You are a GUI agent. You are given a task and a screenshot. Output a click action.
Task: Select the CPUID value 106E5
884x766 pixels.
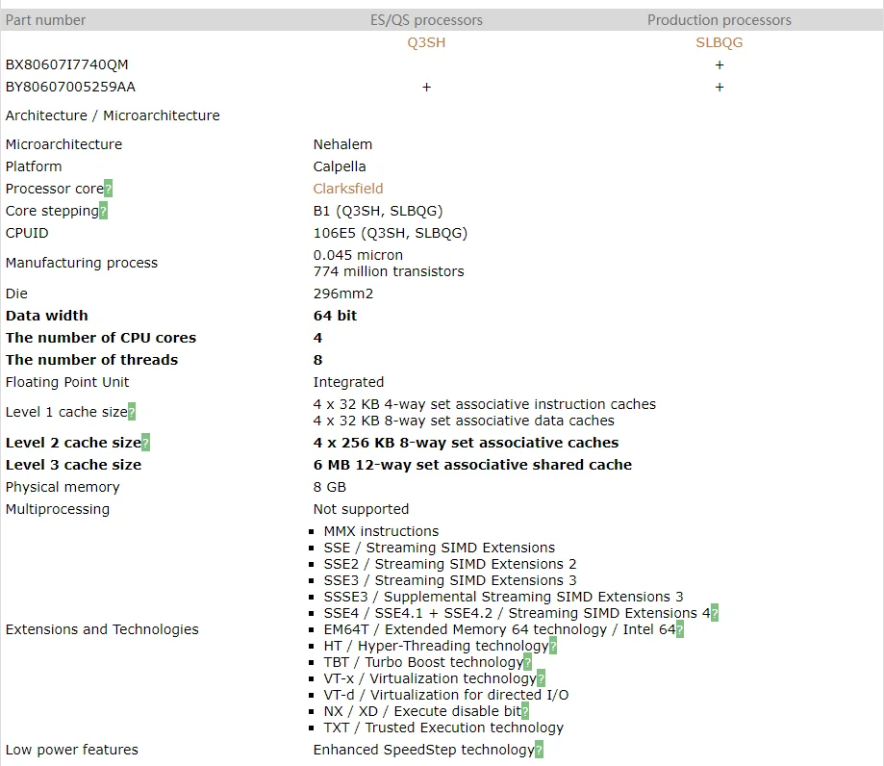[x=391, y=233]
